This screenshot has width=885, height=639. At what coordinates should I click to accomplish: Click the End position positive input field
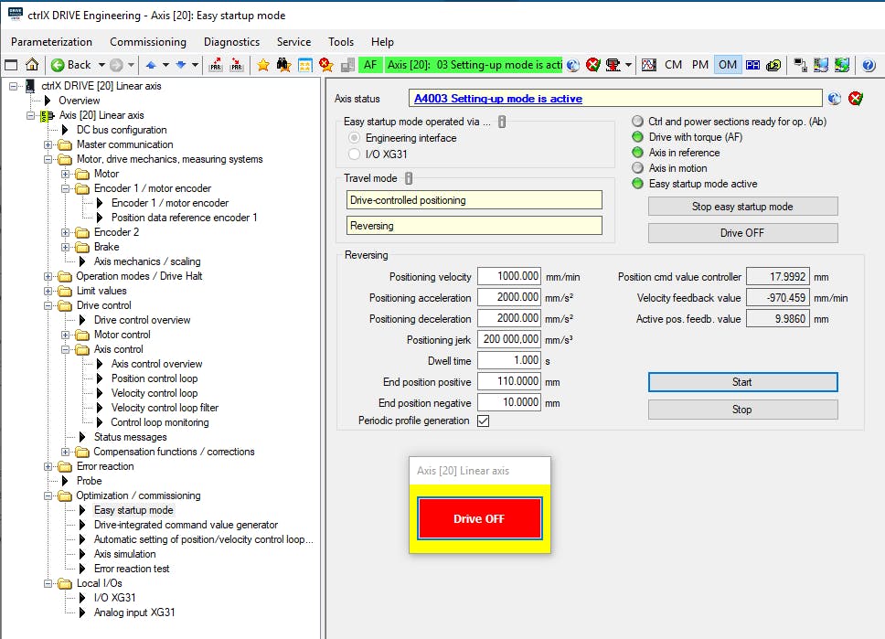[x=509, y=381]
